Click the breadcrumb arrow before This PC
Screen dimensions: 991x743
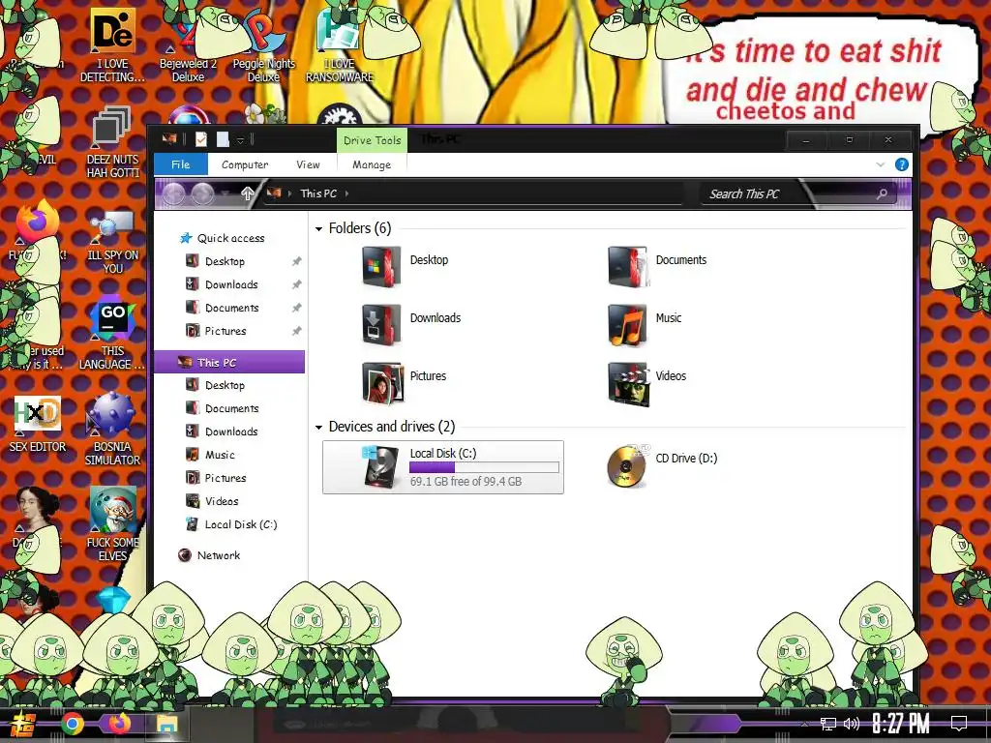pyautogui.click(x=289, y=193)
